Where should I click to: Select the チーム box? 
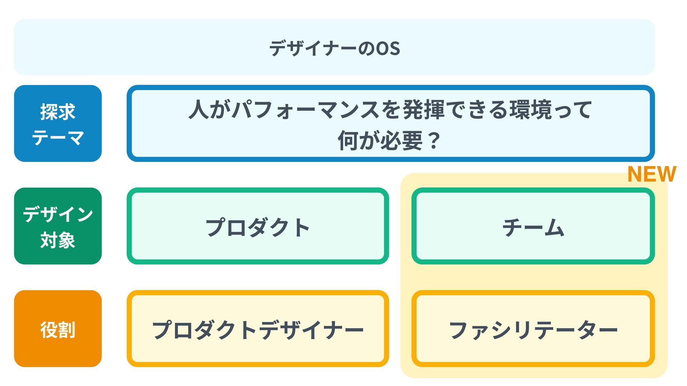point(533,226)
